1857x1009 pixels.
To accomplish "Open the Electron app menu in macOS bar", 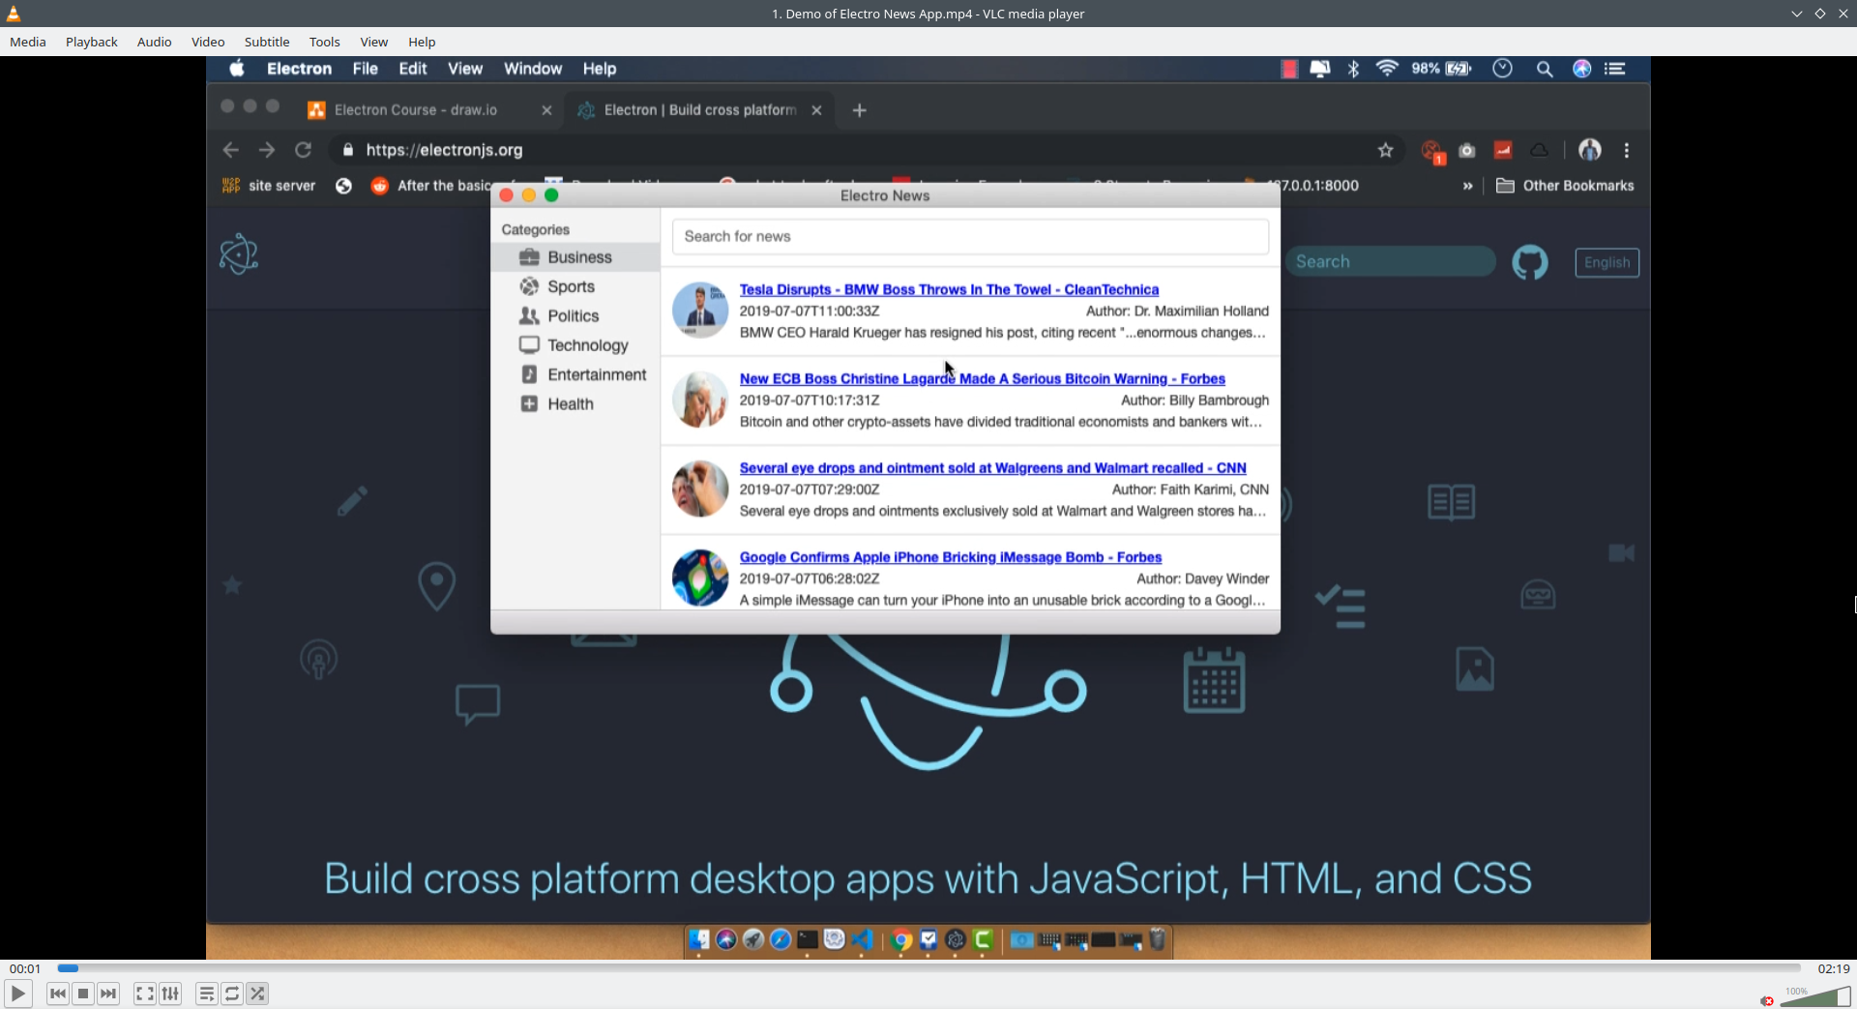I will coord(299,69).
